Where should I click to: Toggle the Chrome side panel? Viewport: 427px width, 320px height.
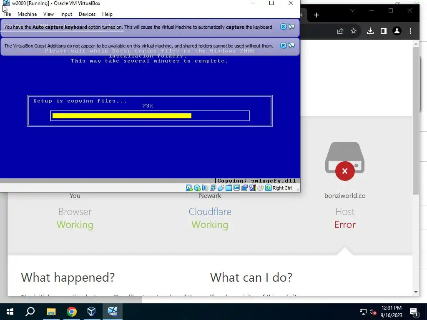coord(384,31)
